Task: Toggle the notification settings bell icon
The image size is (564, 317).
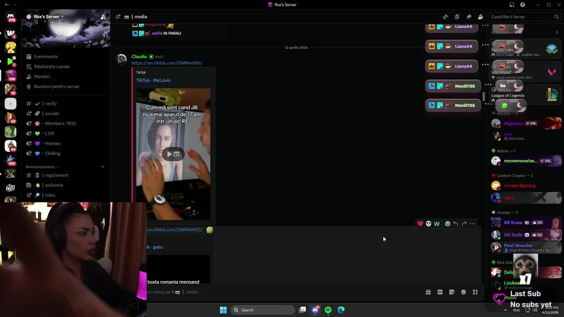Action: pyautogui.click(x=457, y=17)
